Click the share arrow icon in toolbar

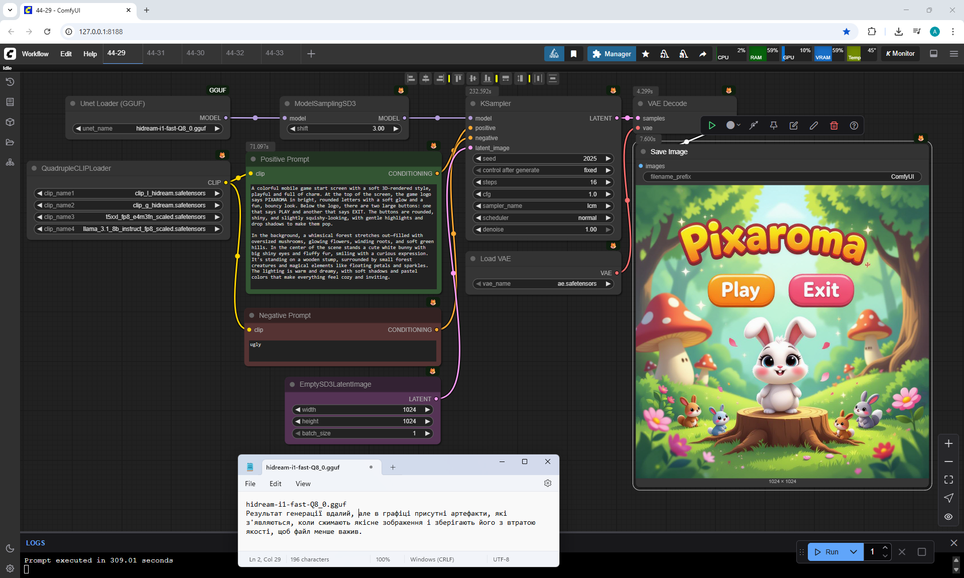tap(703, 54)
